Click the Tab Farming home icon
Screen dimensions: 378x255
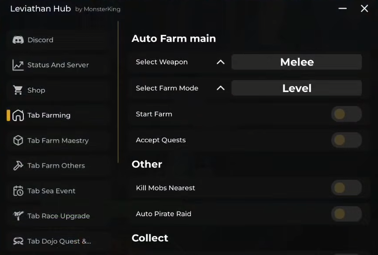pos(18,115)
